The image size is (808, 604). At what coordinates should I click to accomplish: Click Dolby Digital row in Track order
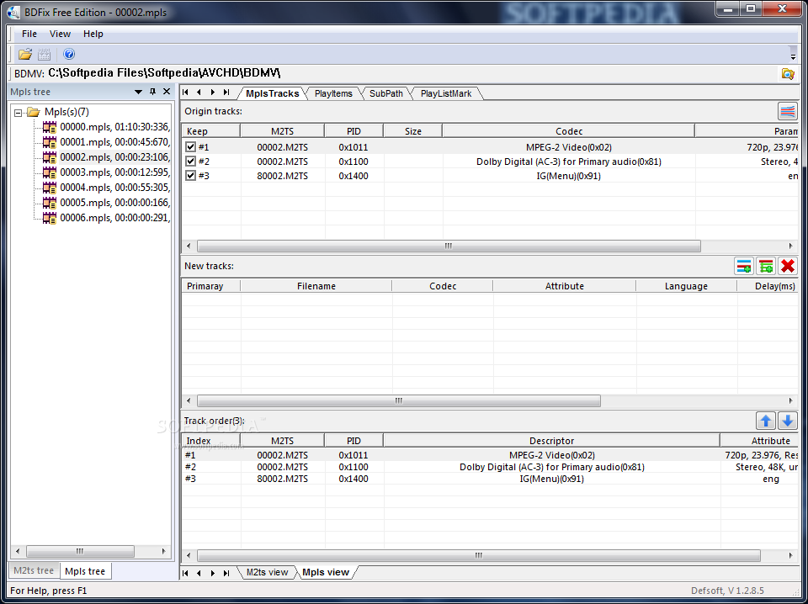click(490, 467)
